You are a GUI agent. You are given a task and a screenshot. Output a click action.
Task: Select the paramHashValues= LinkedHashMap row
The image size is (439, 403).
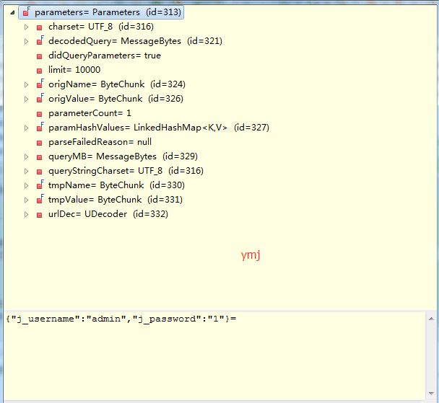(x=159, y=128)
